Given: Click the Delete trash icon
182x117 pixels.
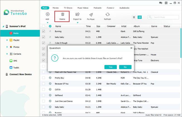Looking at the screenshot, I should click(63, 14).
